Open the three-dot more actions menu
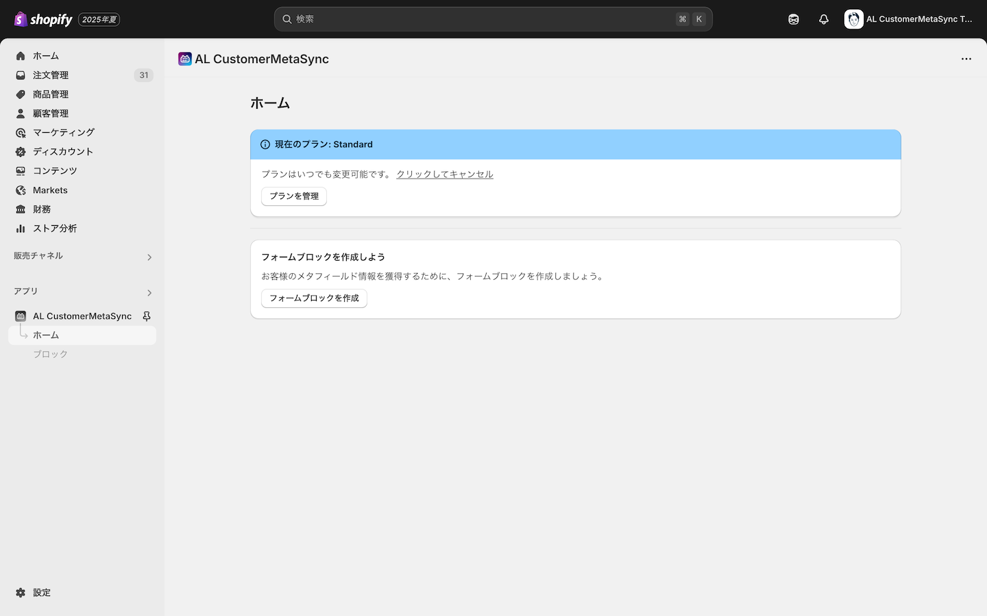Screen dimensions: 987x616 (x=966, y=59)
